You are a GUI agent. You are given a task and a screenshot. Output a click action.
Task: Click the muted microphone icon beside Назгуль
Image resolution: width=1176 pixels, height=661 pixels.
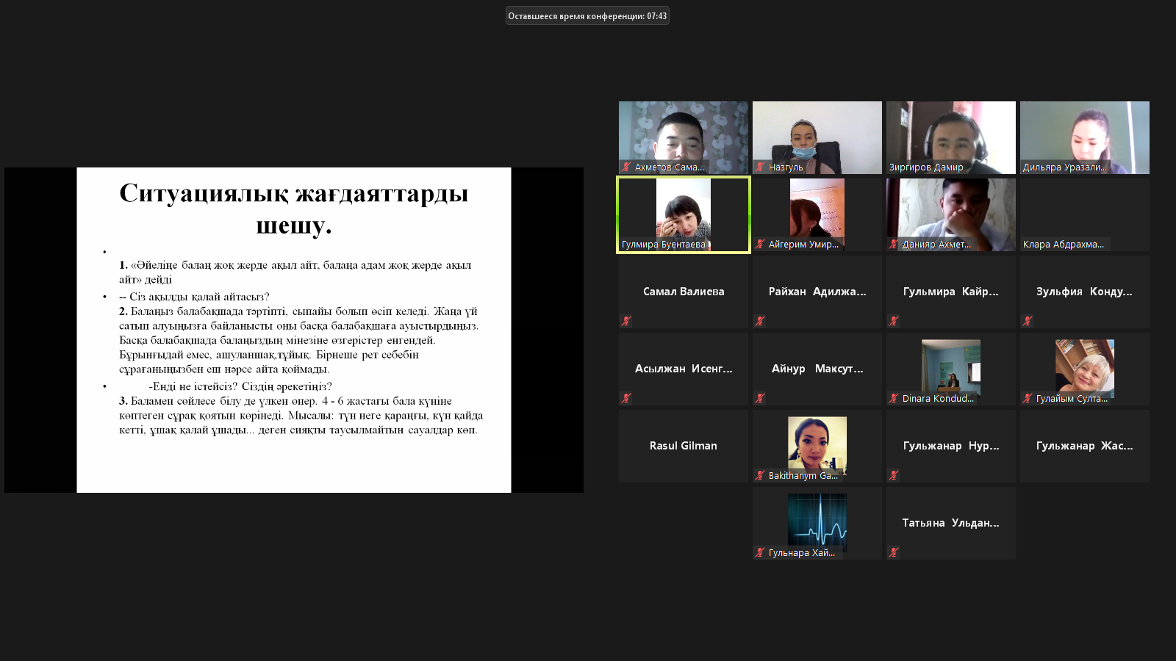(x=760, y=167)
